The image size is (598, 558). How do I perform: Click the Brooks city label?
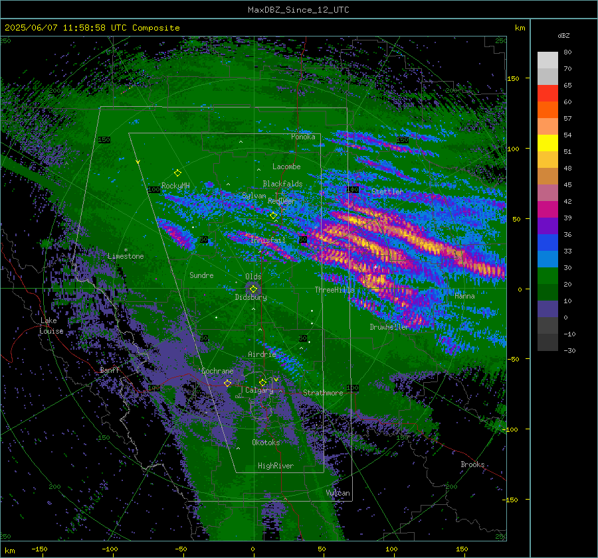[x=472, y=464]
